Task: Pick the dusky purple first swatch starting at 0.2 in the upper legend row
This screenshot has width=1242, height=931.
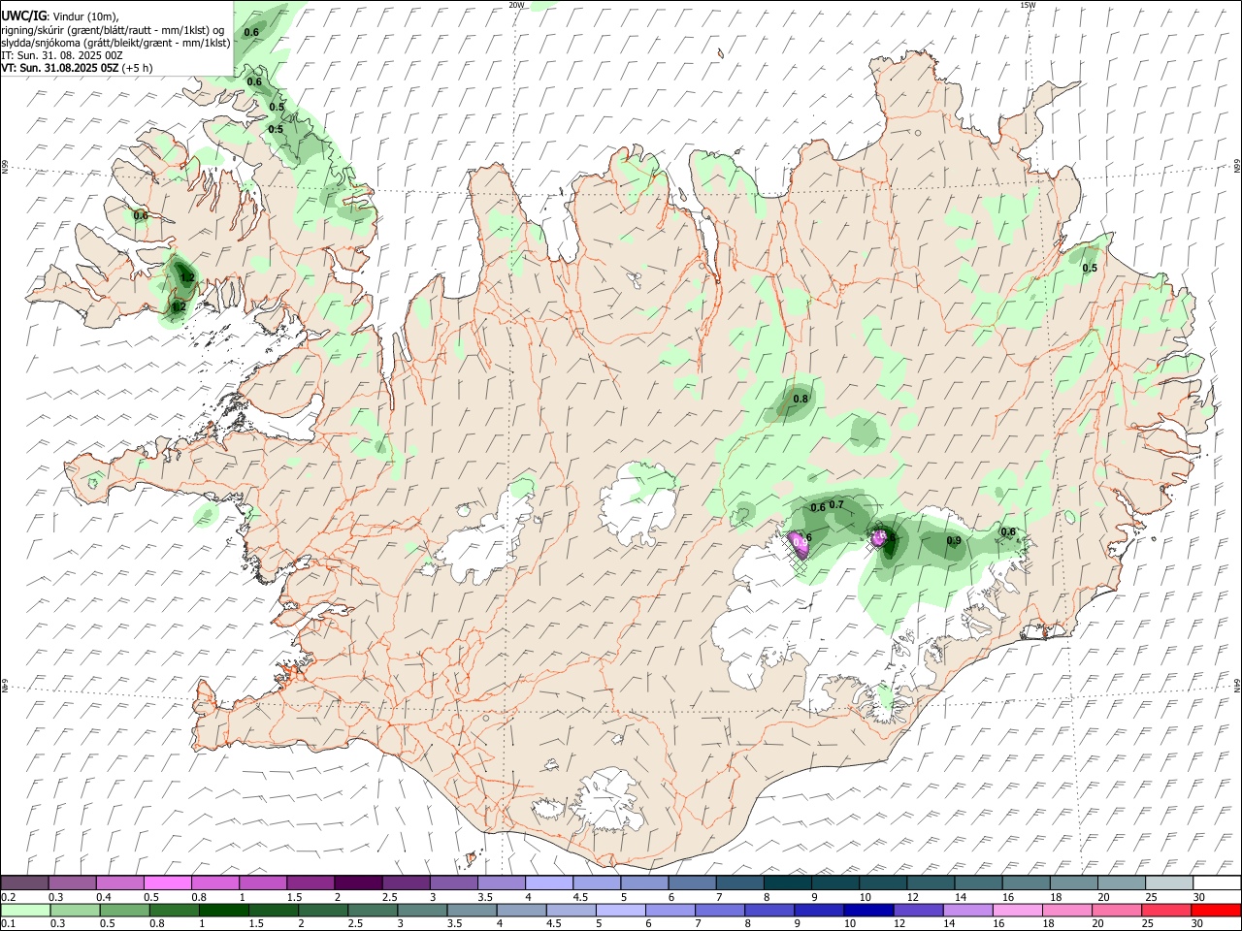Action: pos(25,883)
